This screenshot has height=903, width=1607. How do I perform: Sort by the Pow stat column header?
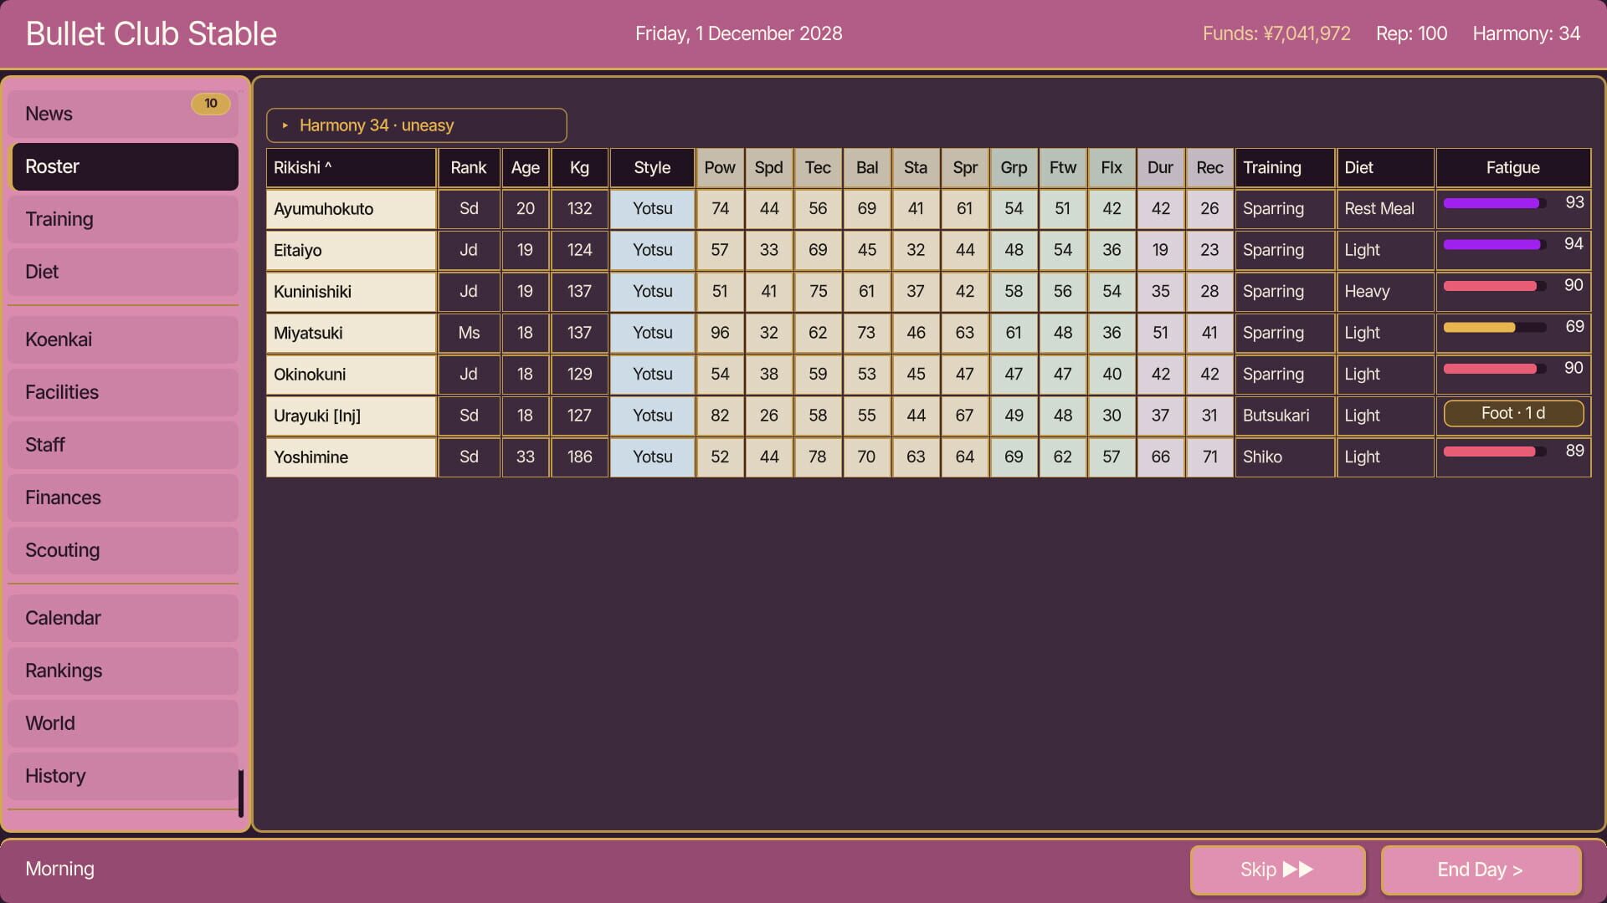pyautogui.click(x=720, y=167)
